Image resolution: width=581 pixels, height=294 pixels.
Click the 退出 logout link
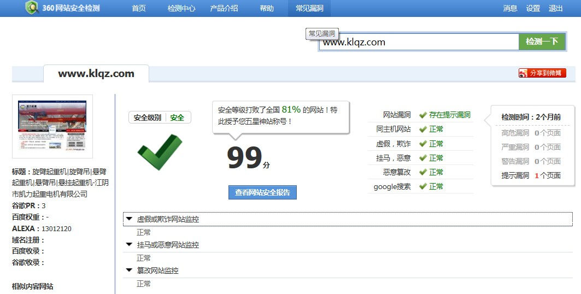556,8
